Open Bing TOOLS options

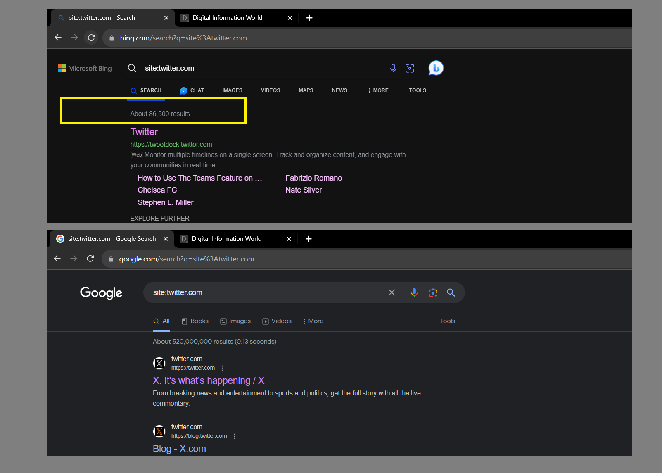tap(418, 90)
